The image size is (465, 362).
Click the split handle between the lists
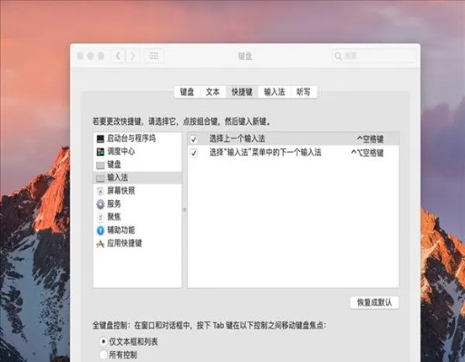184,210
